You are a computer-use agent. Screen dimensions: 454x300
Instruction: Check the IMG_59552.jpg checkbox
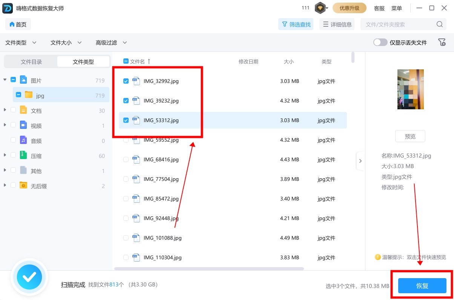[x=126, y=140]
